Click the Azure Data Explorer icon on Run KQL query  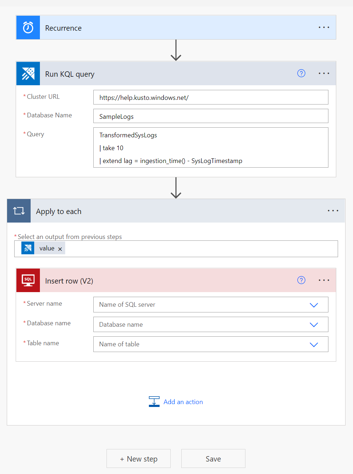click(x=28, y=73)
